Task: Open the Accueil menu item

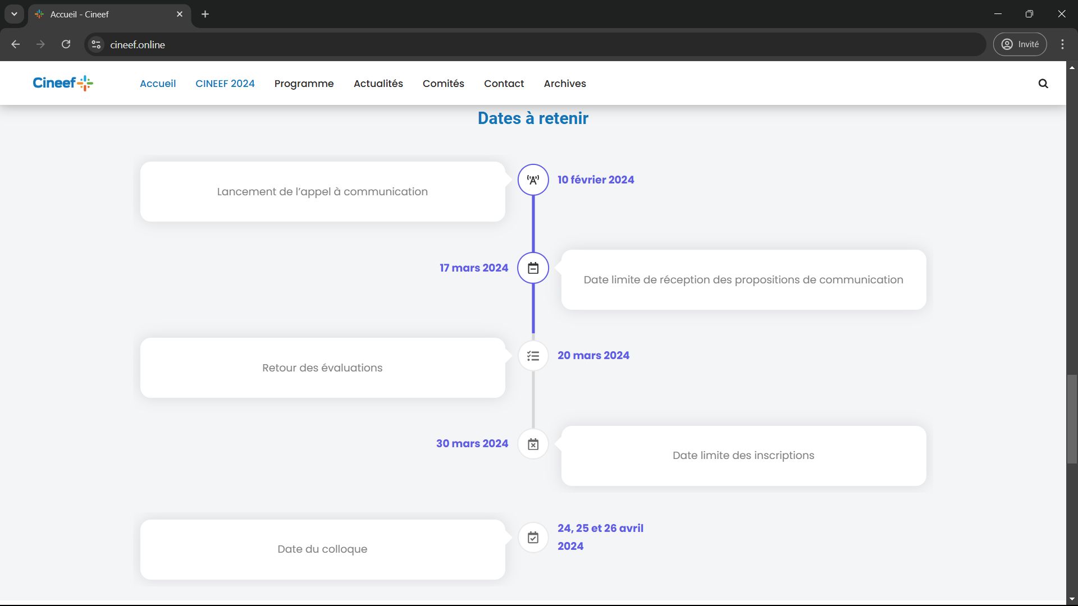Action: click(158, 84)
